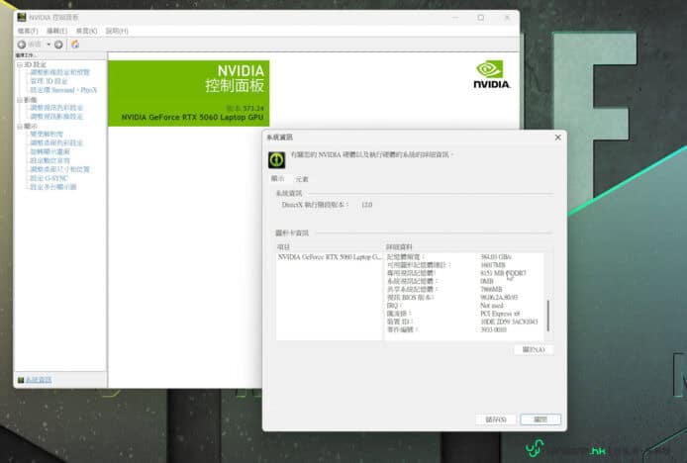The image size is (687, 463).
Task: Click the NVIDIA control panel title bar icon
Action: pyautogui.click(x=22, y=17)
